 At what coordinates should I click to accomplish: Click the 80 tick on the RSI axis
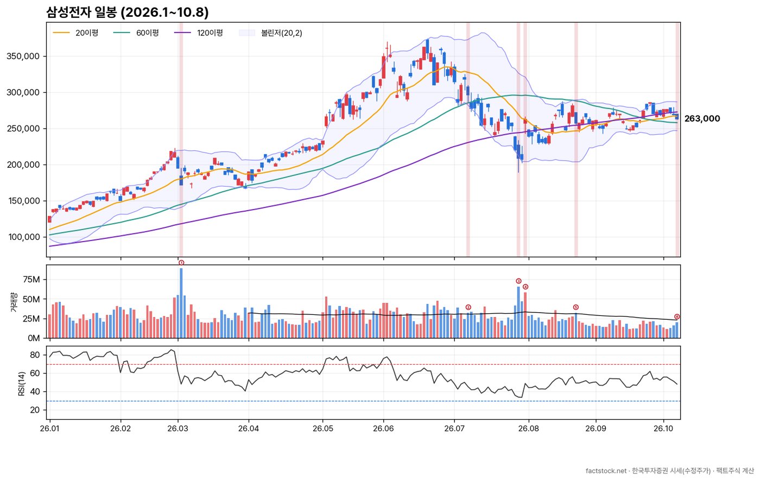(x=35, y=355)
